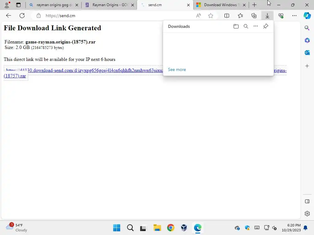Open Edge Settings and more menu
The height and width of the screenshot is (235, 314).
(294, 16)
